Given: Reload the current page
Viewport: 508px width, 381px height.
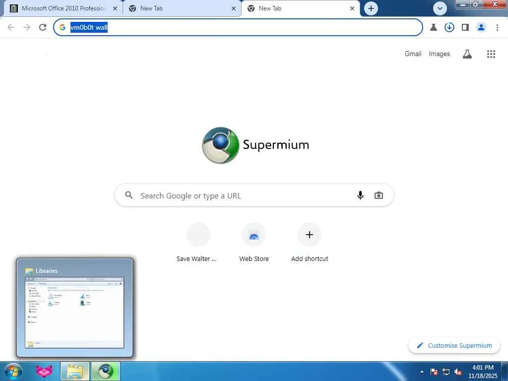Looking at the screenshot, I should click(43, 27).
